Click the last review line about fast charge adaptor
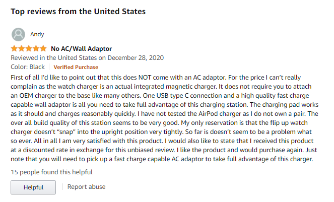 [x=162, y=159]
